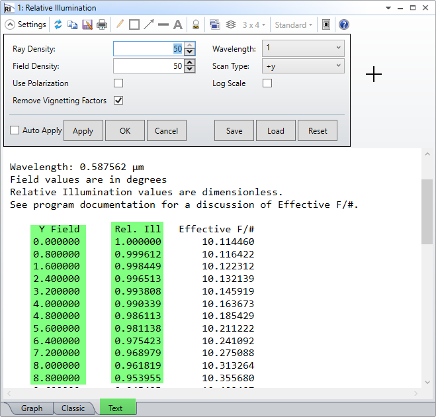Viewport: 436px width, 417px height.
Task: Click the Clone window icon
Action: pos(214,24)
